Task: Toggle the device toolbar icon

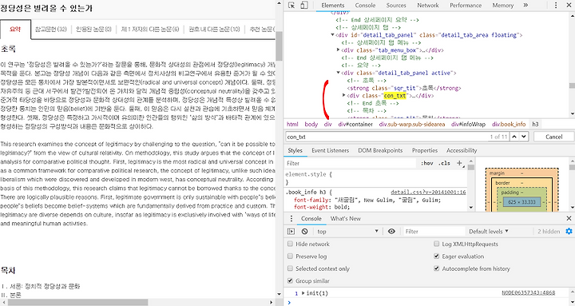Action: [304, 5]
